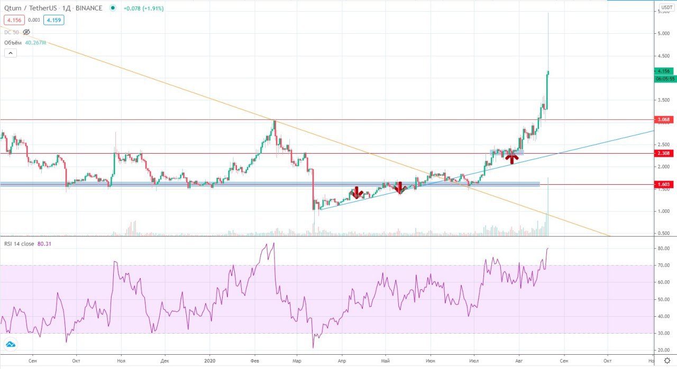Click the 1.000 price scale label

click(x=664, y=211)
